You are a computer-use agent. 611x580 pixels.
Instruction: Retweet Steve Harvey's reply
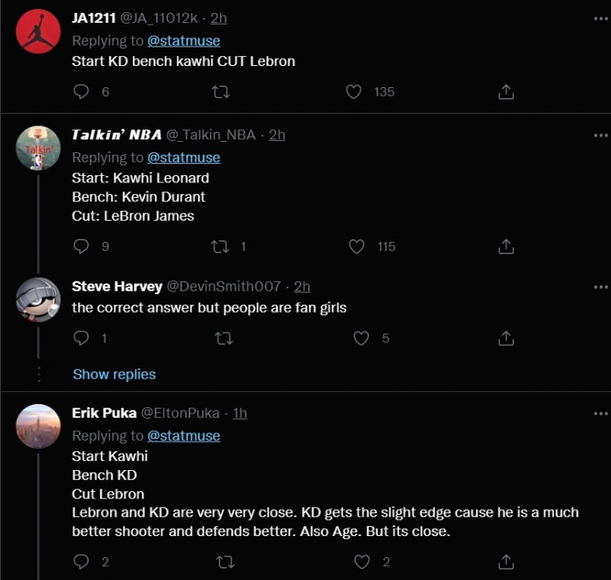point(222,338)
